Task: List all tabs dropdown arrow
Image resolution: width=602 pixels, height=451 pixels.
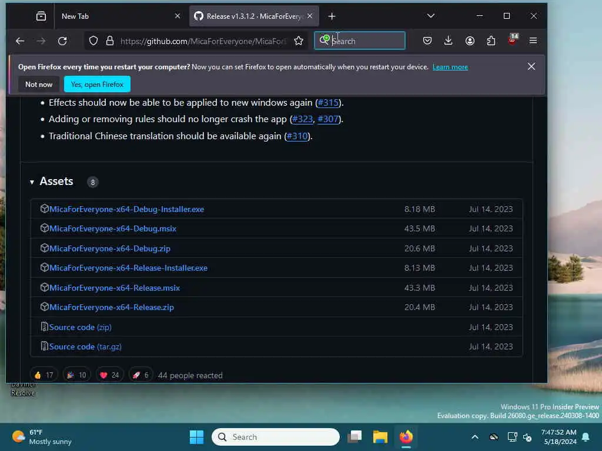Action: click(x=431, y=16)
